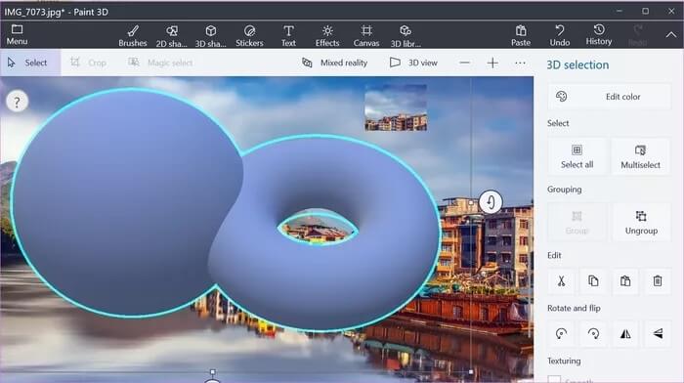Zoom in with the plus button
Image resolution: width=684 pixels, height=383 pixels.
[492, 63]
